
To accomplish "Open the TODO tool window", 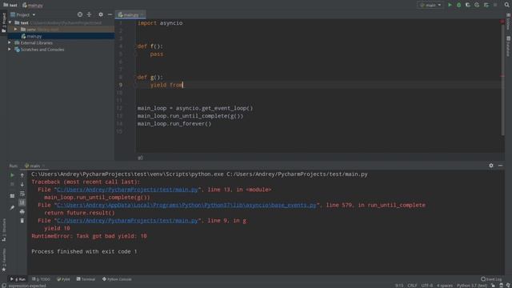I will 41,279.
